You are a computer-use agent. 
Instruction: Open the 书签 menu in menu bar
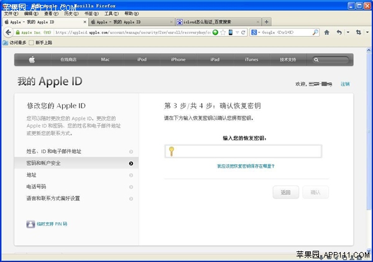coord(90,13)
